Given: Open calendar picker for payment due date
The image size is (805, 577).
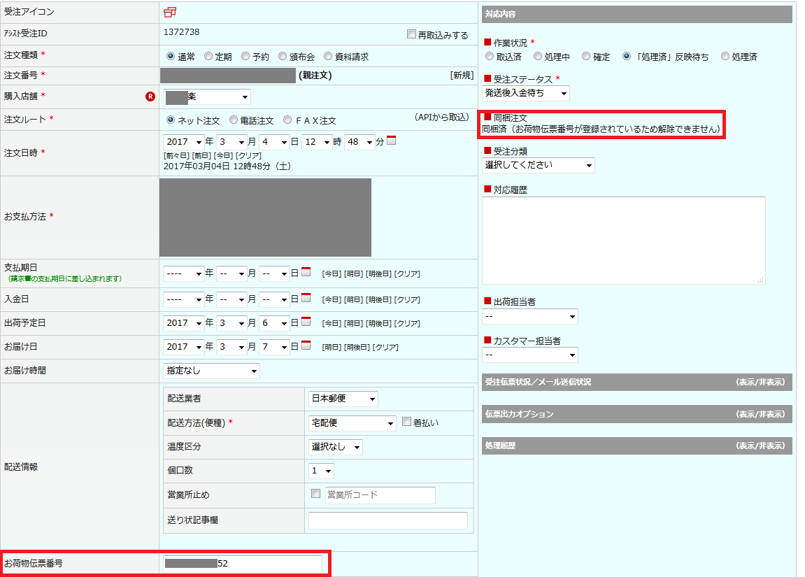Looking at the screenshot, I should [306, 272].
